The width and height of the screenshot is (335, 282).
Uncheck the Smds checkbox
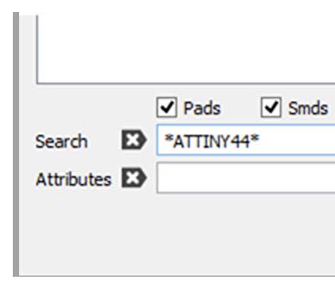coord(271,108)
